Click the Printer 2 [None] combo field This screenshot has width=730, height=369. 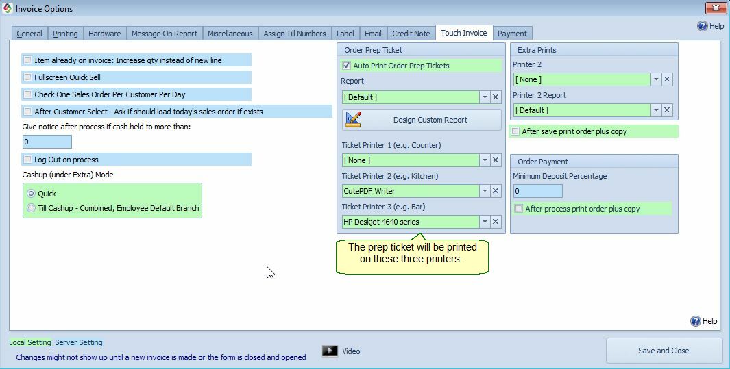point(582,79)
